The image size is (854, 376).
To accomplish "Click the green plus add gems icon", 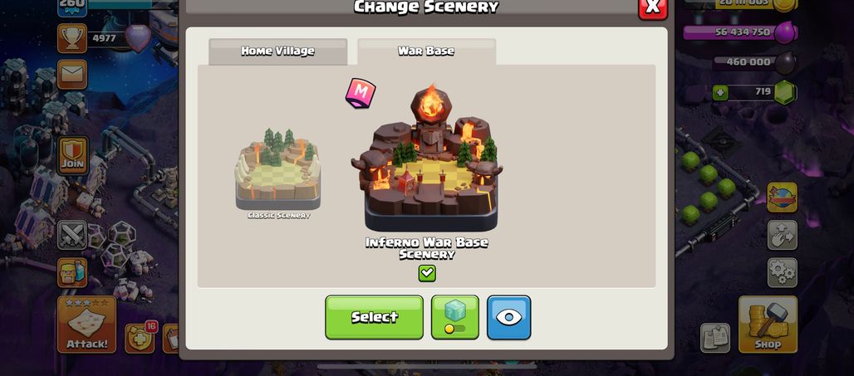I will pyautogui.click(x=720, y=92).
